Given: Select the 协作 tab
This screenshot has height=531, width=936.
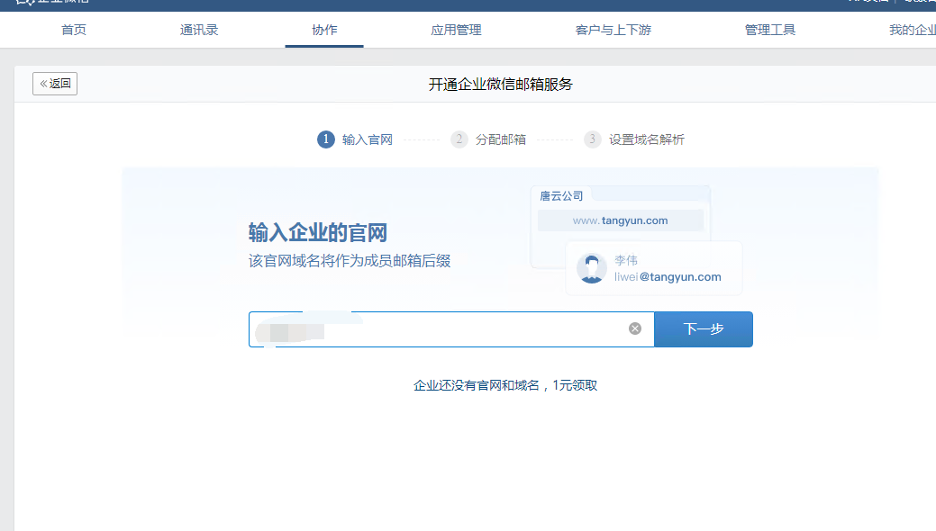Looking at the screenshot, I should tap(324, 30).
